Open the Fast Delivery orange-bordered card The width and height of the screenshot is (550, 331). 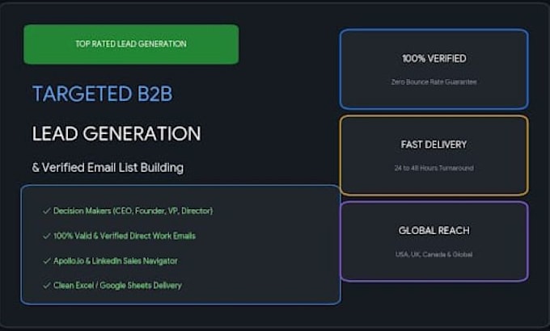click(x=434, y=155)
